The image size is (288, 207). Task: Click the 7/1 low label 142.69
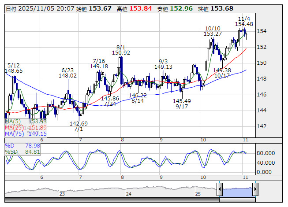click(x=79, y=123)
